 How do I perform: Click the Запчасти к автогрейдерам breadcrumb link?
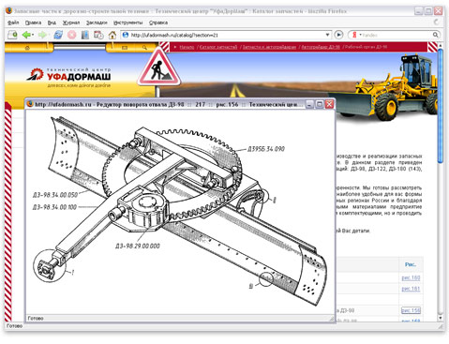(x=269, y=47)
